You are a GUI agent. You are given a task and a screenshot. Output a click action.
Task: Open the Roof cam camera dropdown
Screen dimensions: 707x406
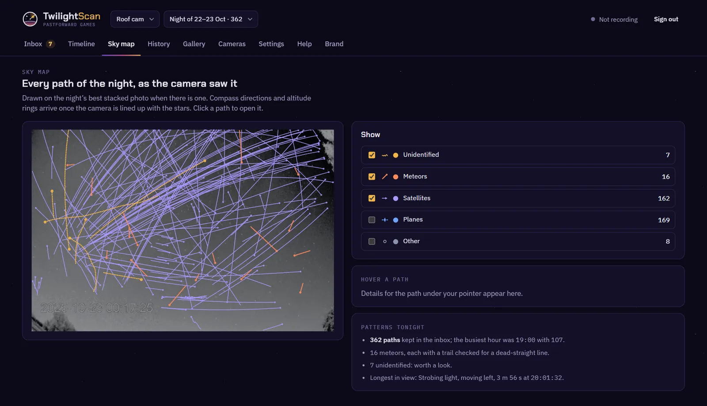(x=135, y=19)
